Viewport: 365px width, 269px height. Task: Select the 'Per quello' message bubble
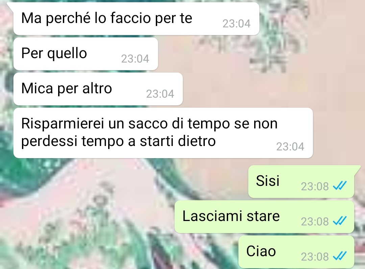pos(86,54)
